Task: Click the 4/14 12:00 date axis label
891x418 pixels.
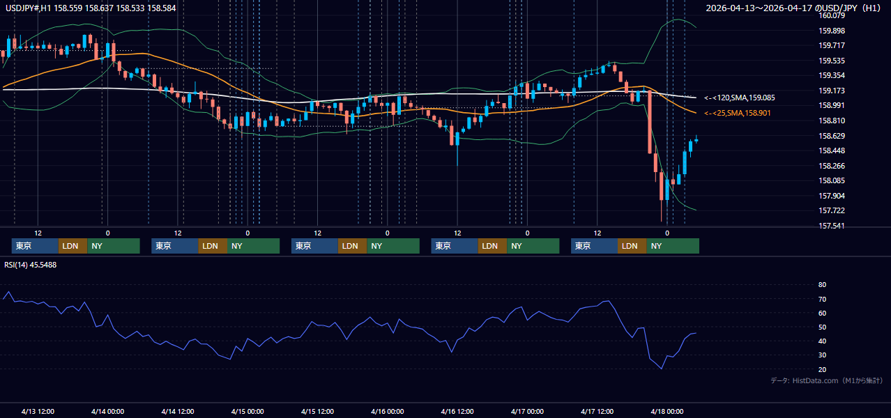Action: 178,411
